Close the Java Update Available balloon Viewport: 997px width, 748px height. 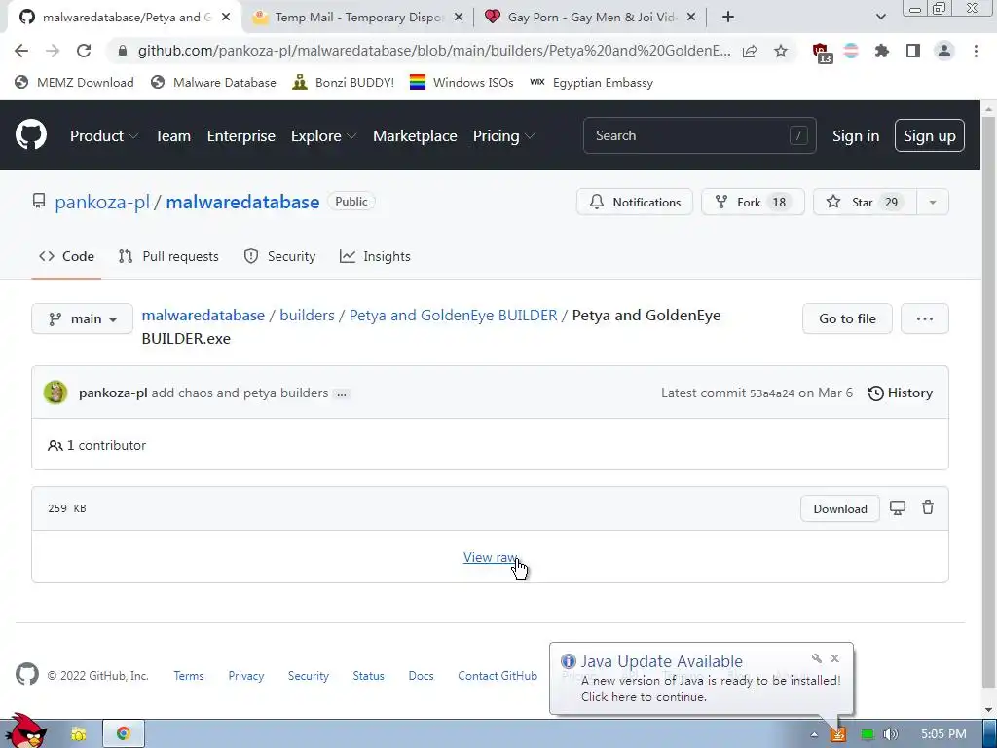pyautogui.click(x=834, y=658)
